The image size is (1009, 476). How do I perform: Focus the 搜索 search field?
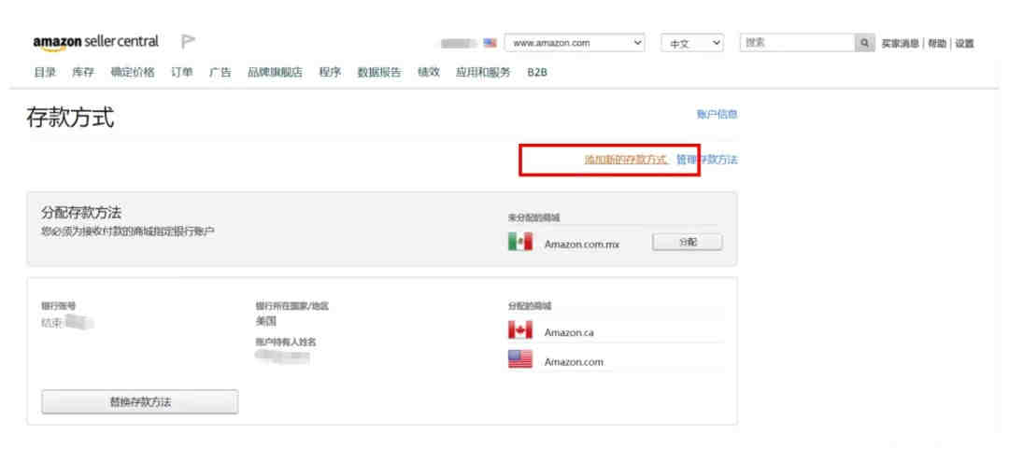point(798,43)
